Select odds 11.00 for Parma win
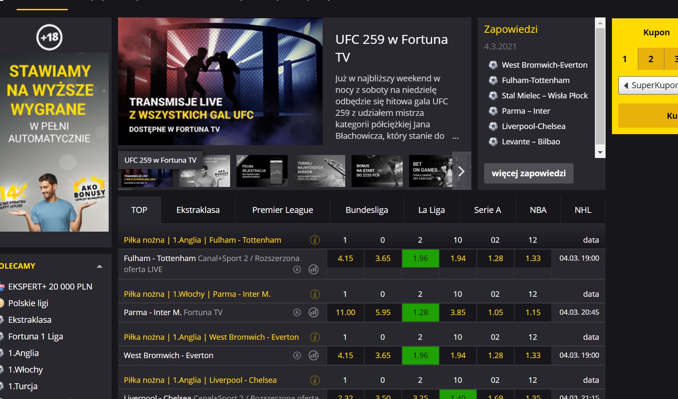Screen dimensions: 678x399 click(x=346, y=312)
